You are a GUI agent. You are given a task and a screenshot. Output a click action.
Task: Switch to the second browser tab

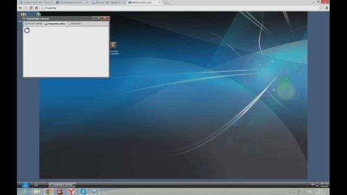72,2
